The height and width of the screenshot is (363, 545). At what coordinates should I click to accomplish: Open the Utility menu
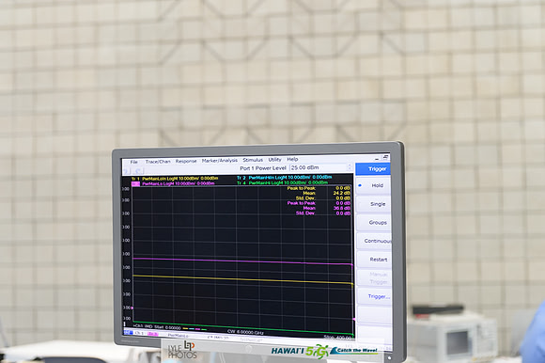(x=274, y=159)
